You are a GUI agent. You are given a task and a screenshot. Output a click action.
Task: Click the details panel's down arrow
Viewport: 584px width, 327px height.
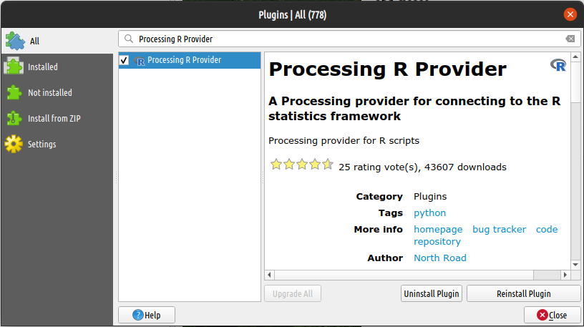click(x=575, y=265)
